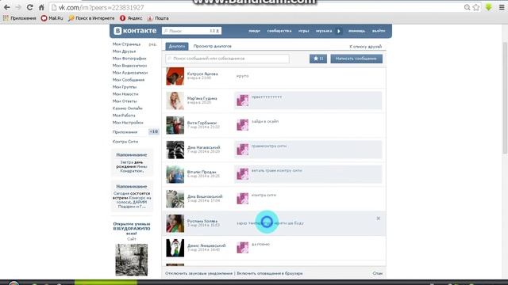Viewport: 508px width, 285px height.
Task: Open Мои Сообщения in the sidebar
Action: pyautogui.click(x=129, y=80)
